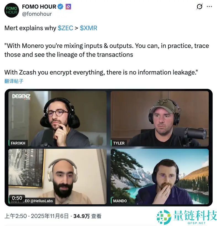Click the 量链科技 watermark logo
This screenshot has width=217, height=226.
[187, 217]
